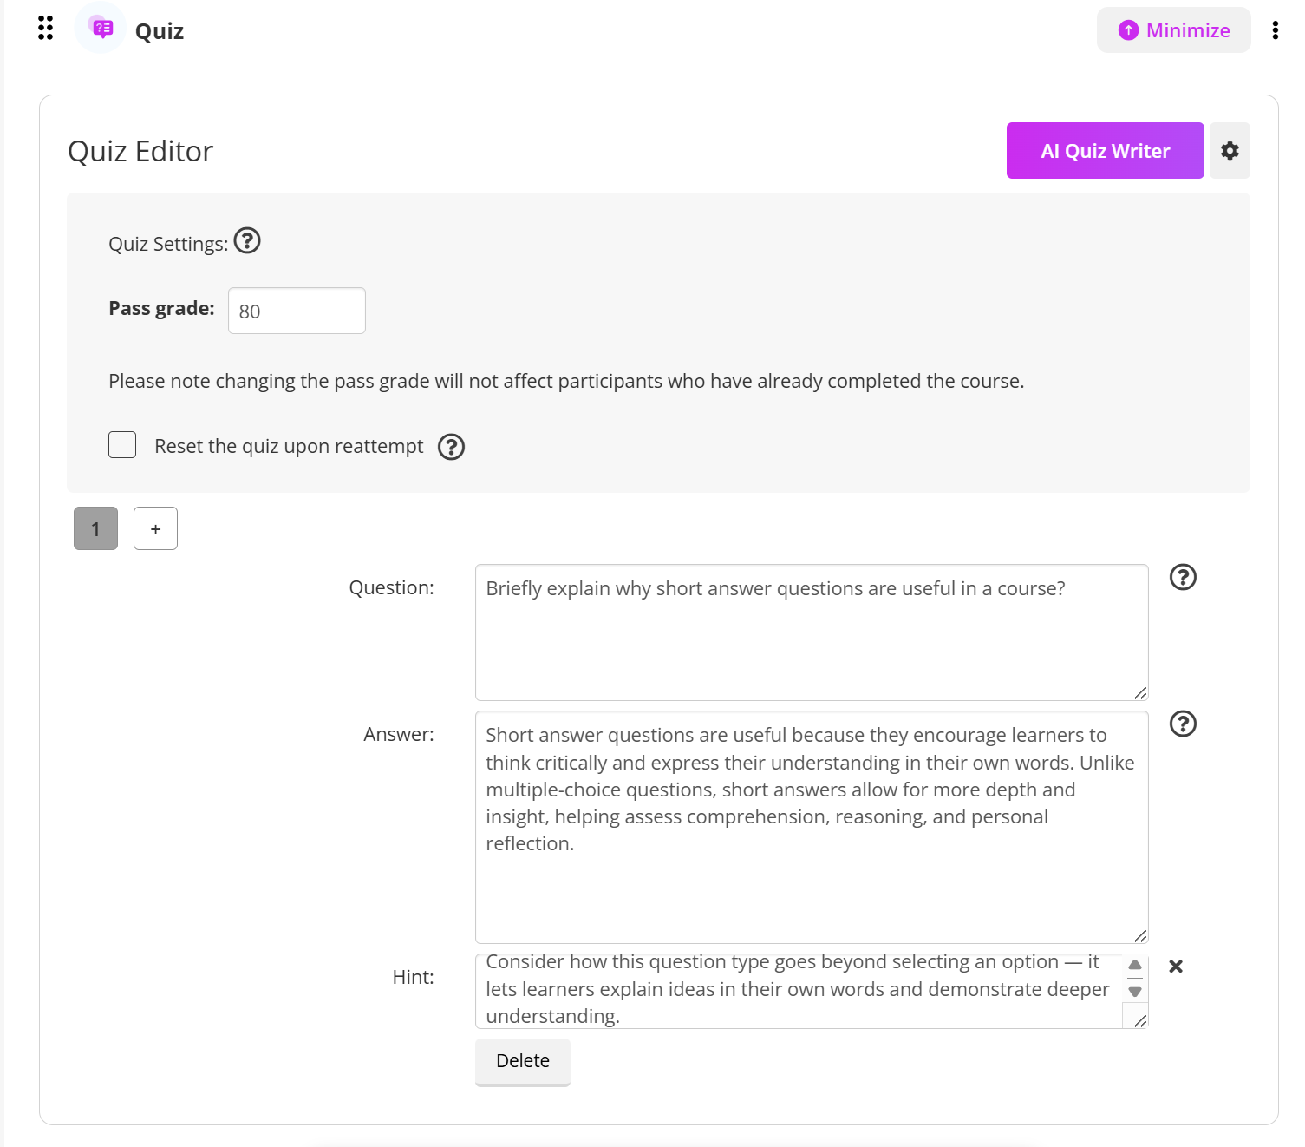Remove the hint with the X icon
The image size is (1305, 1147).
coord(1176,967)
